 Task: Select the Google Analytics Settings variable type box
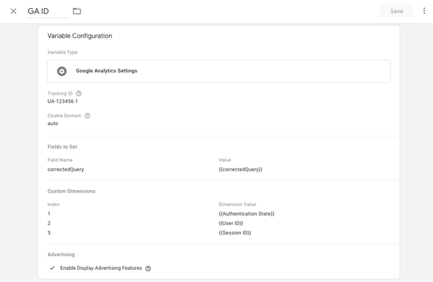click(219, 71)
